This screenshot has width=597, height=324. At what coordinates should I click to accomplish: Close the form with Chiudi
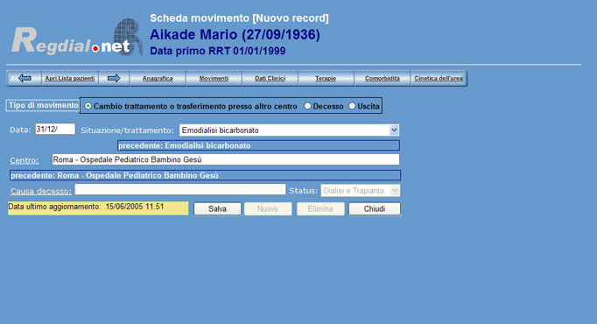pyautogui.click(x=375, y=209)
